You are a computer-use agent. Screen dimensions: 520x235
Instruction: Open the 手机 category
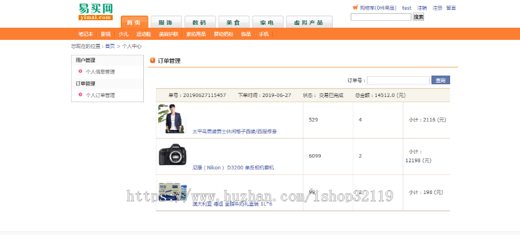coord(263,34)
